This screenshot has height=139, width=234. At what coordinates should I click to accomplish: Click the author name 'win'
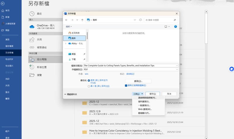click(x=86, y=74)
